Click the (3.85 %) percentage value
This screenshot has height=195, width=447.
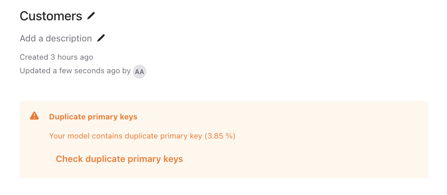(x=220, y=136)
